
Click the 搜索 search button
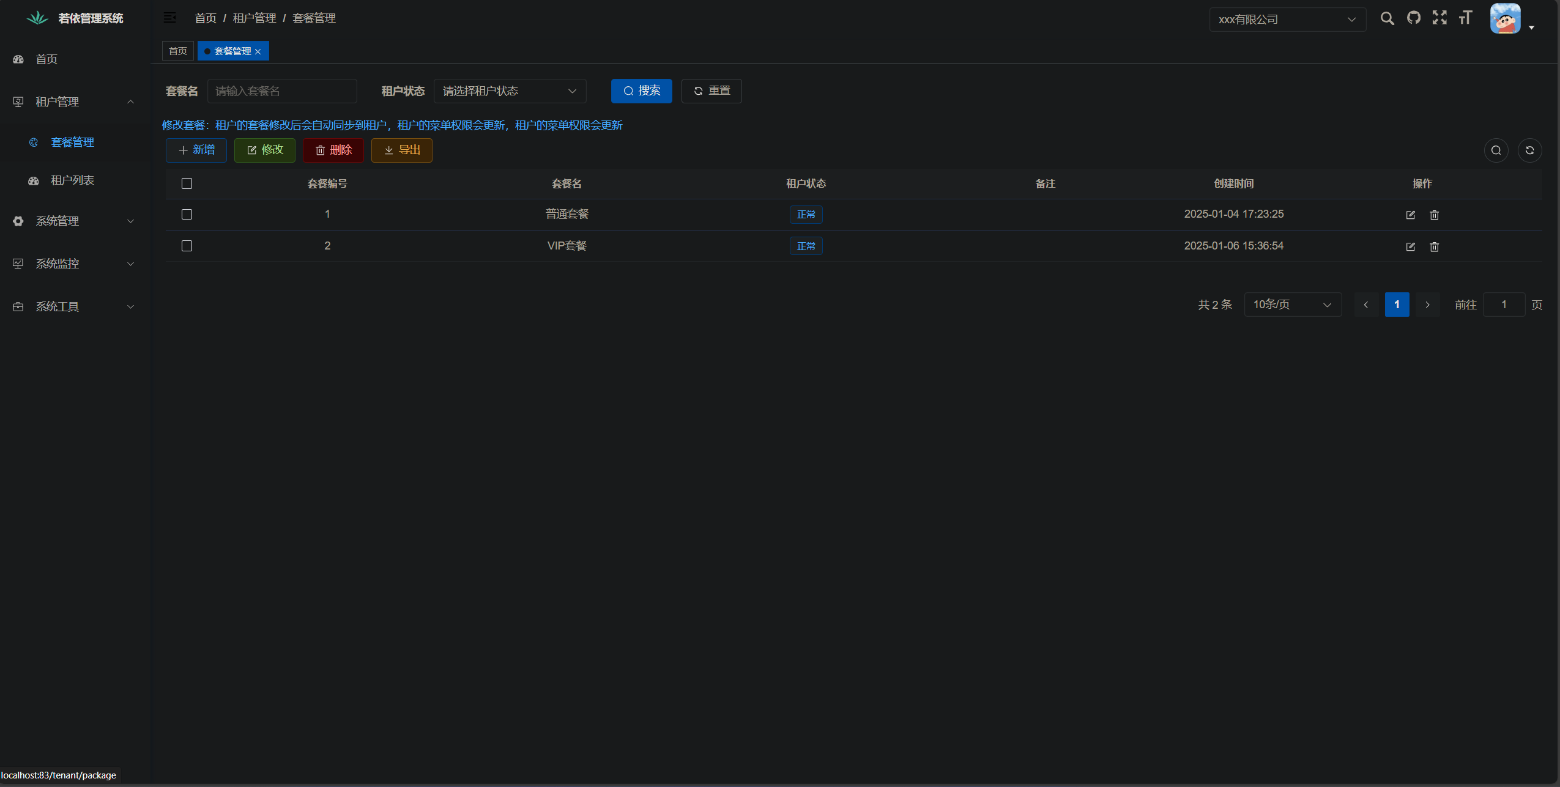641,91
